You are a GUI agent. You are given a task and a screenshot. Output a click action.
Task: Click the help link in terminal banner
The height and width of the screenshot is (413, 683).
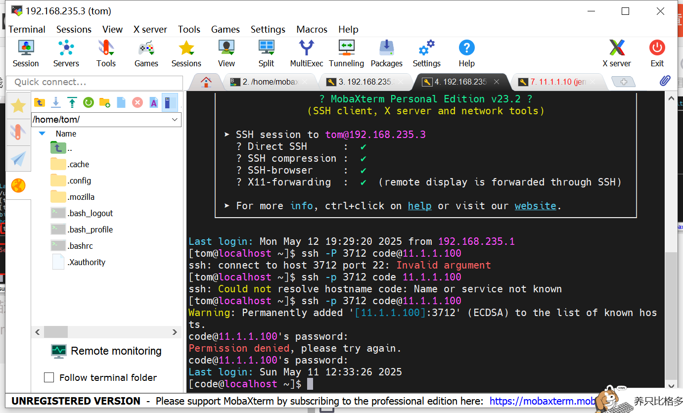[x=419, y=206]
